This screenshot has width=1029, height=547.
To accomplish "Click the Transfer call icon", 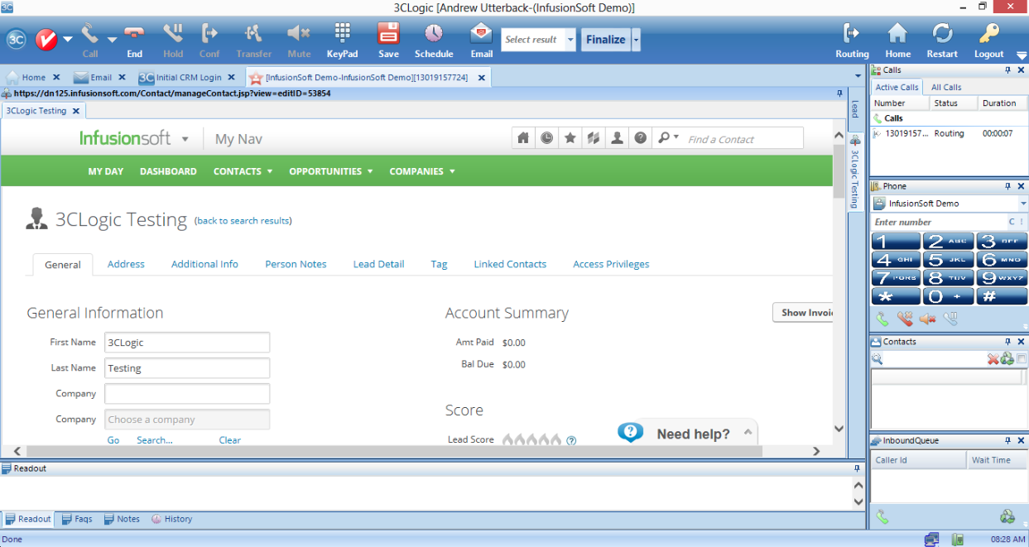I will (x=253, y=35).
